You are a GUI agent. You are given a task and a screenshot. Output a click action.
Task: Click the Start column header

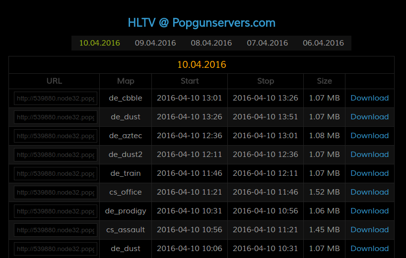pos(190,81)
